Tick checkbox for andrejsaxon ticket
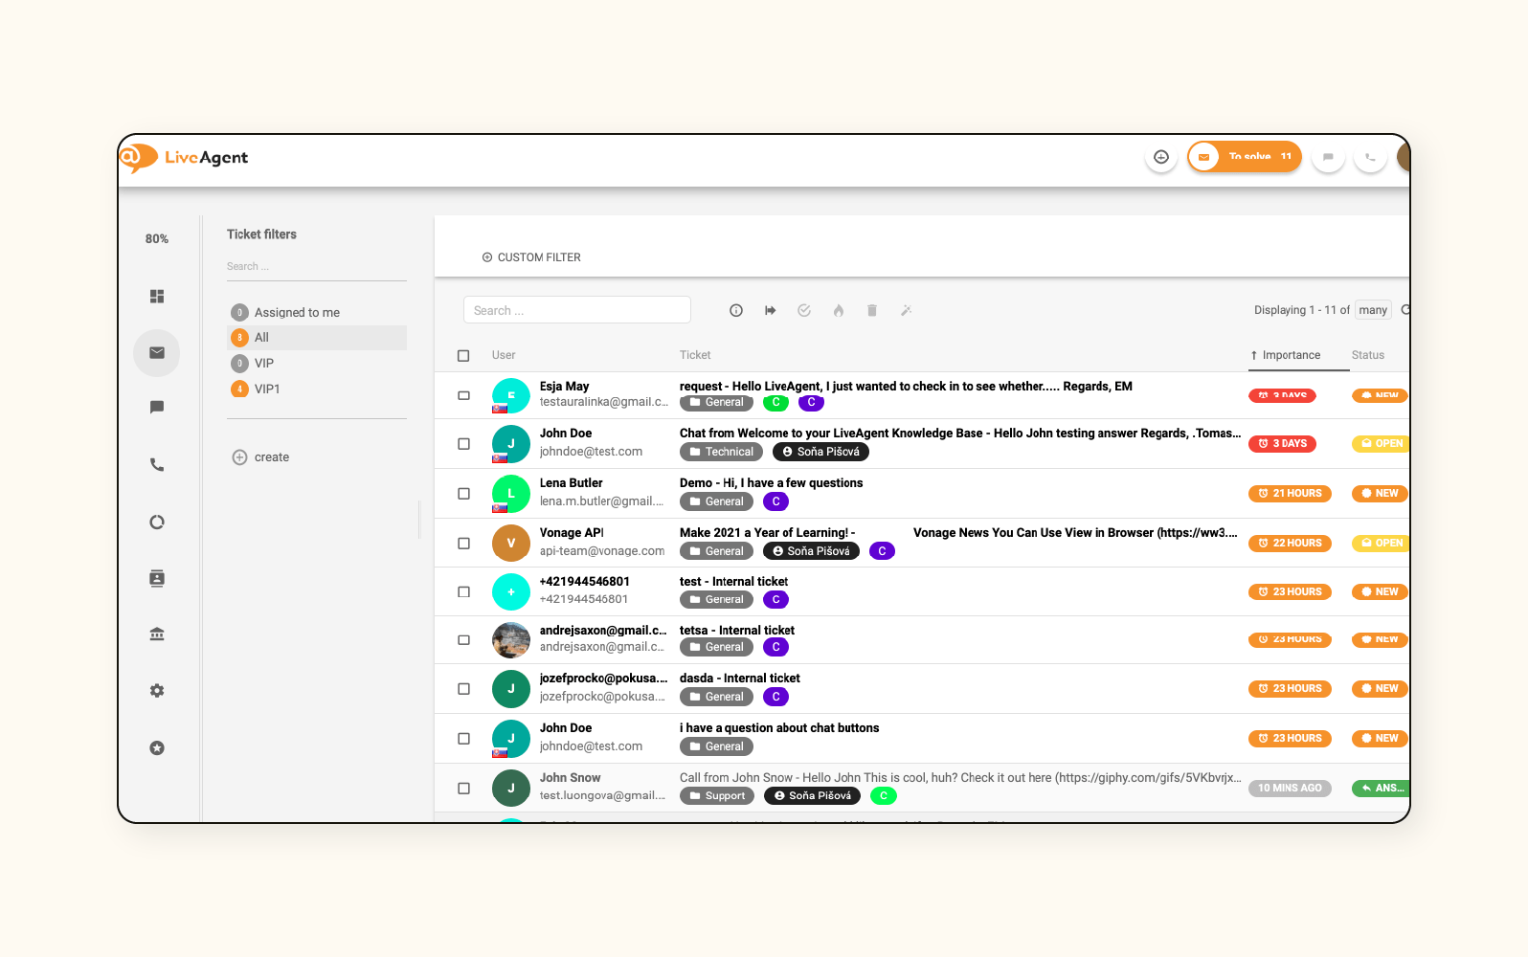 (x=463, y=640)
